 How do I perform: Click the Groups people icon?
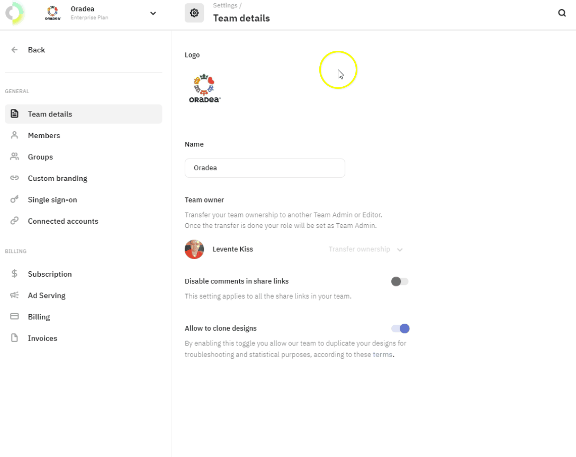[14, 157]
